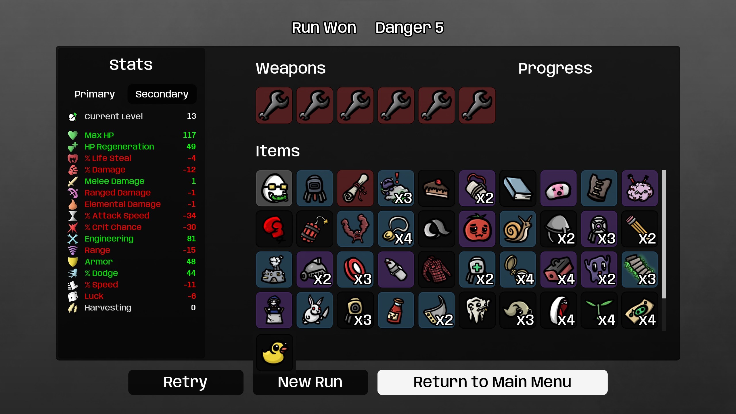Select the red plaid shirt item
Image resolution: width=736 pixels, height=414 pixels.
tap(436, 270)
